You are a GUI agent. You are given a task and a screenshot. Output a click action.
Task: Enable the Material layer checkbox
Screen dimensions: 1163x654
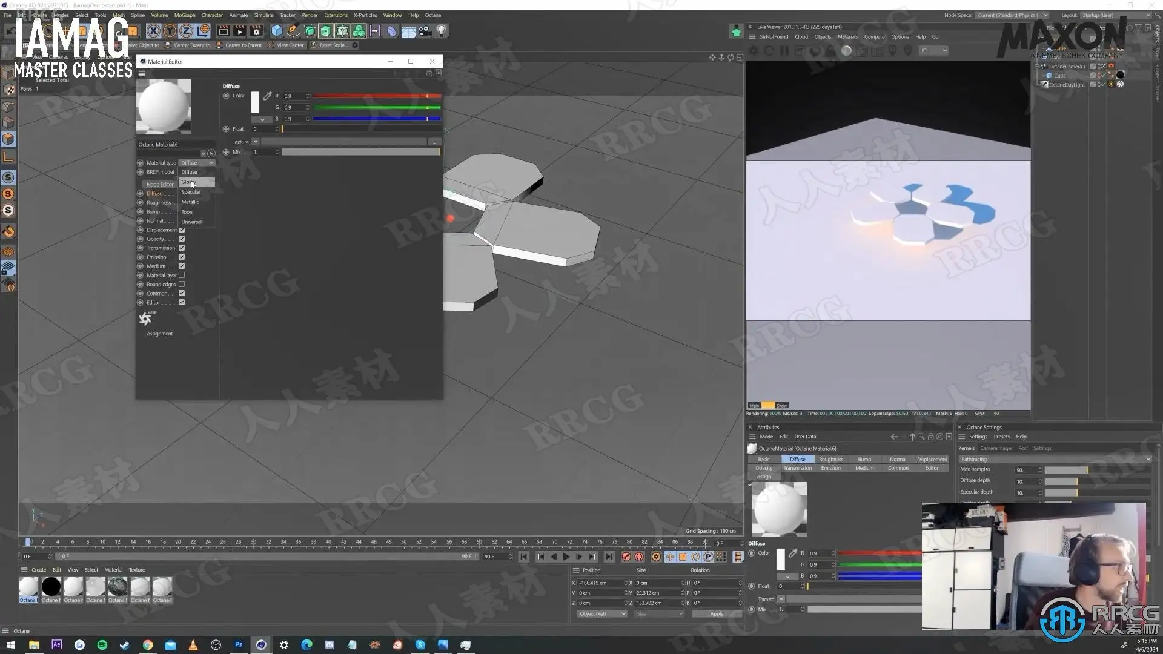[182, 275]
